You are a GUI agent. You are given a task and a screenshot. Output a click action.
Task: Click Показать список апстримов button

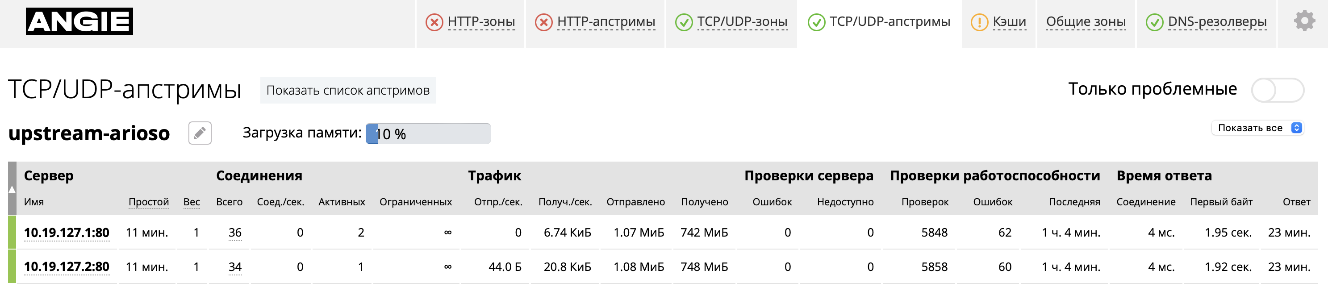(348, 90)
